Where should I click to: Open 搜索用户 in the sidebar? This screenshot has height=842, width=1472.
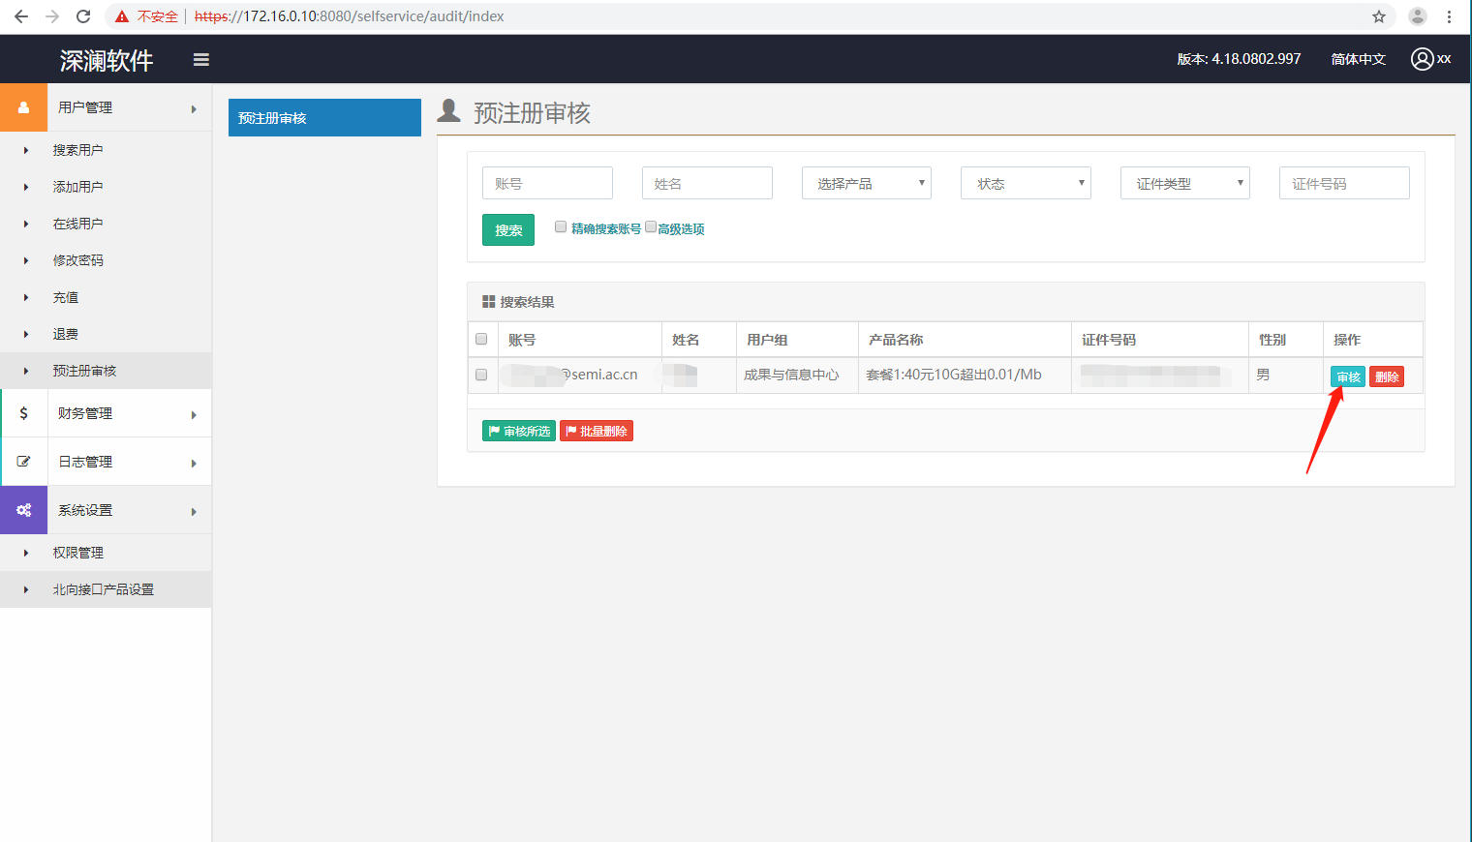click(77, 150)
